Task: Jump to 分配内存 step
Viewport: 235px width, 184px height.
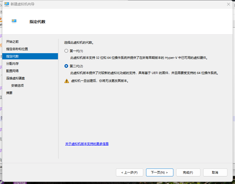Action: coord(12,64)
